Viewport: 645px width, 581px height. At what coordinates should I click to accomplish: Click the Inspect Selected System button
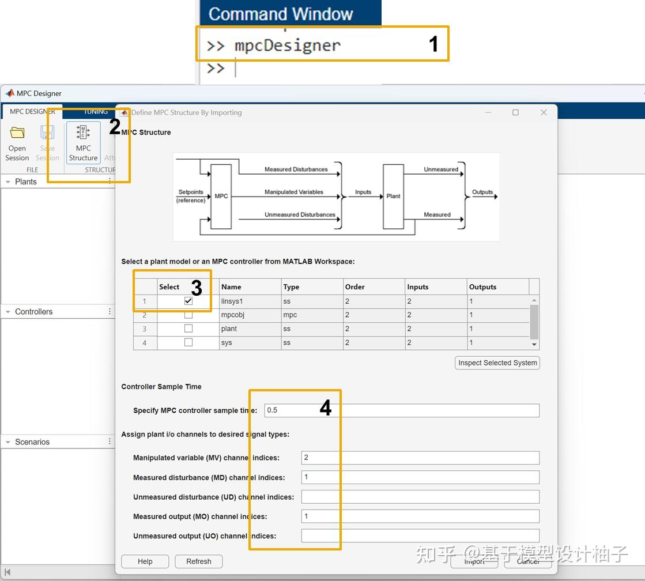pos(497,363)
